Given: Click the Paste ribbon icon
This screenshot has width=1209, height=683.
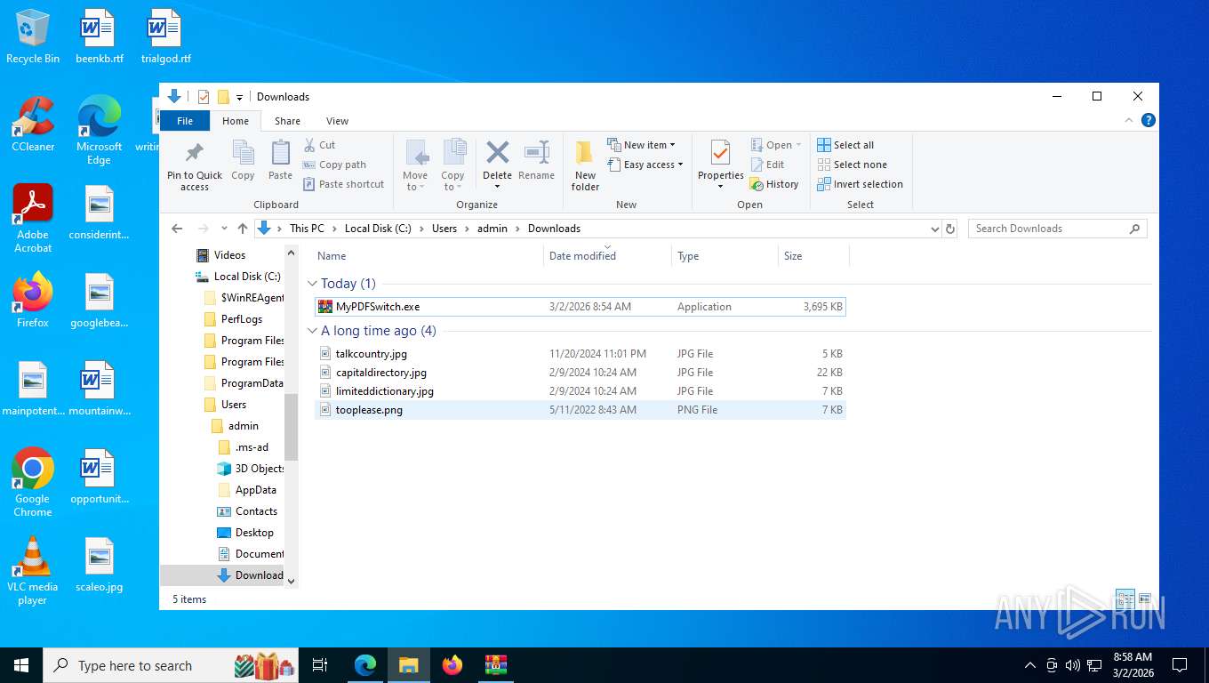Looking at the screenshot, I should (280, 153).
